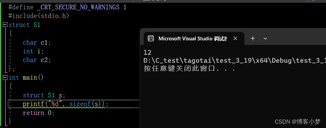This screenshot has height=128, width=326.
Task: Add a new terminal tab
Action: (x=253, y=39)
